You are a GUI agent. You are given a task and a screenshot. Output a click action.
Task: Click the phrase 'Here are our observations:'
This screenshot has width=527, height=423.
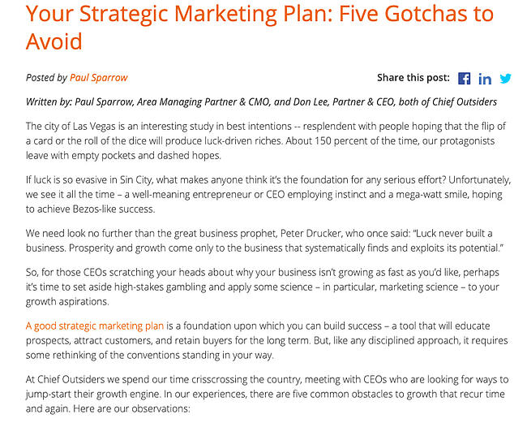point(131,408)
